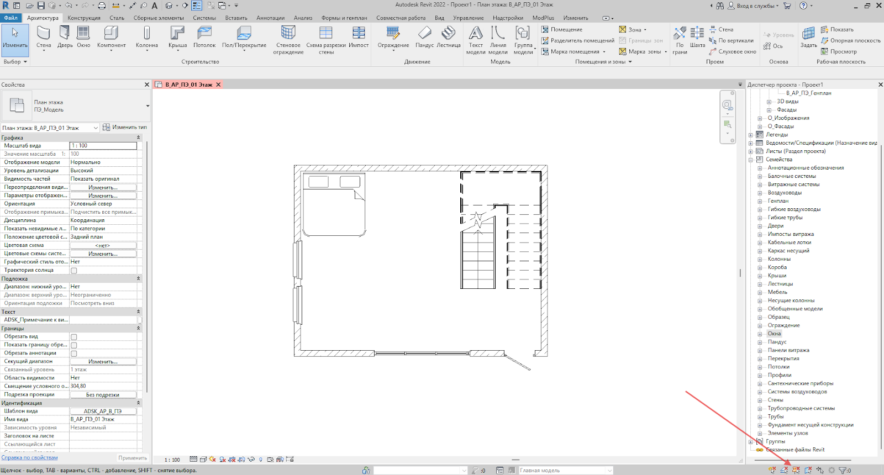Viewport: 884px width, 475px height.
Task: Pick the Roof (Крыша) tool
Action: click(177, 38)
